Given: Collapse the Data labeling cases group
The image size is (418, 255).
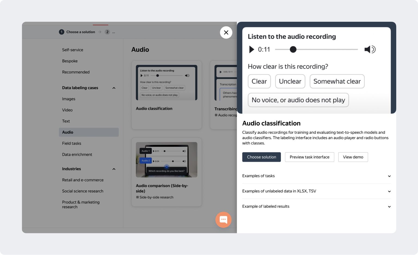Looking at the screenshot, I should coord(114,88).
